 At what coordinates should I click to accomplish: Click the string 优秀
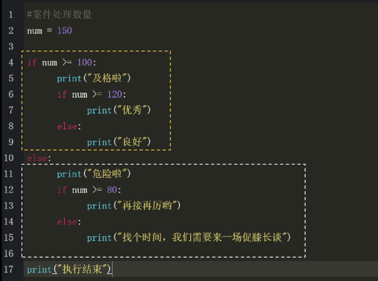click(x=132, y=110)
